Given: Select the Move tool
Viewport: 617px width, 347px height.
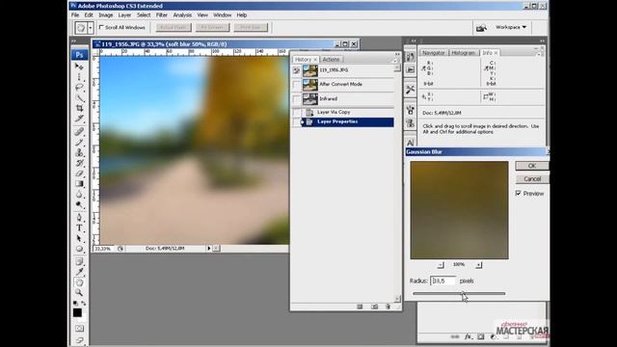Looking at the screenshot, I should [x=79, y=67].
